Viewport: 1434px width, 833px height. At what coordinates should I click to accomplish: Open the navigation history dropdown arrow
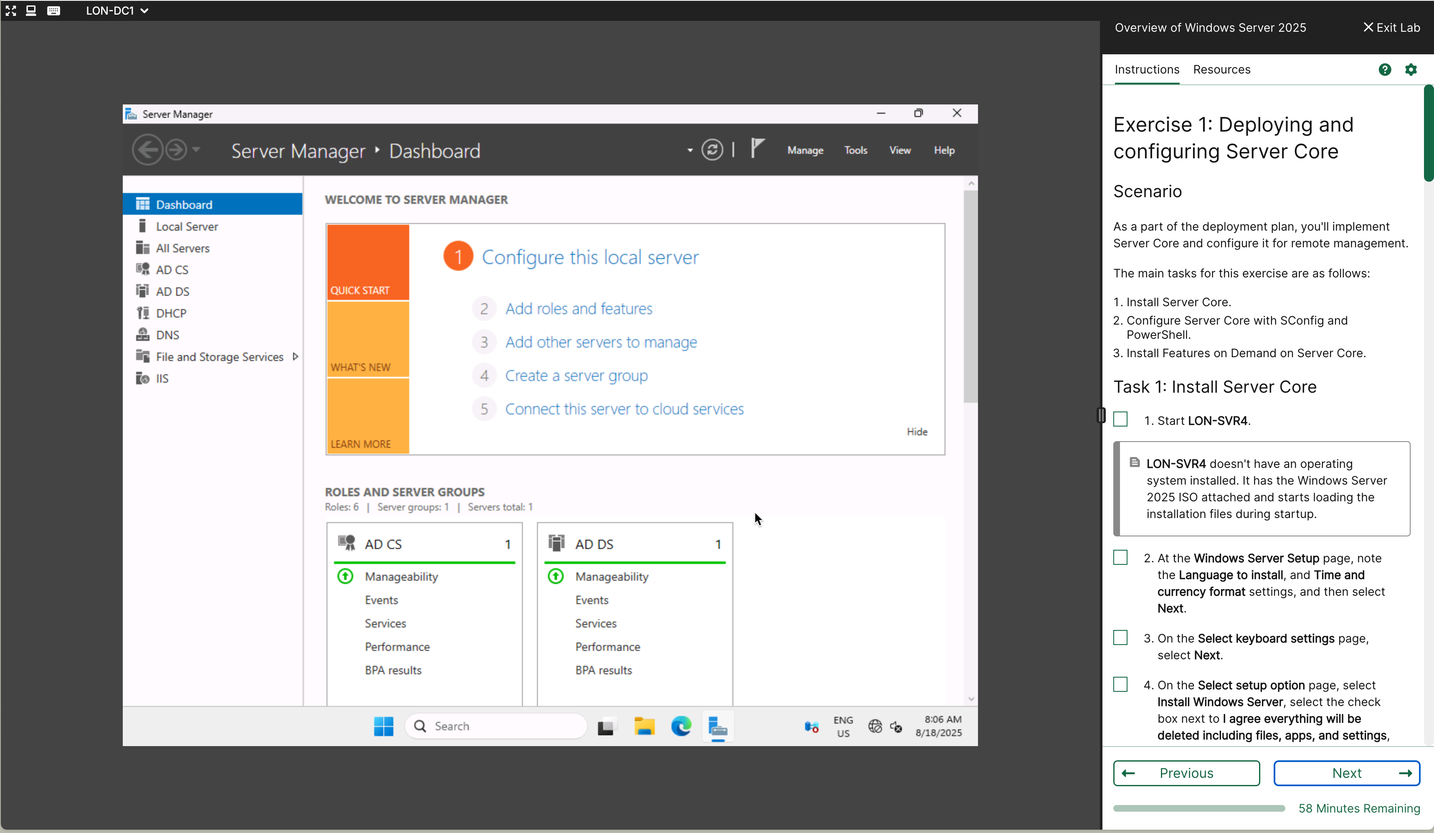[196, 150]
